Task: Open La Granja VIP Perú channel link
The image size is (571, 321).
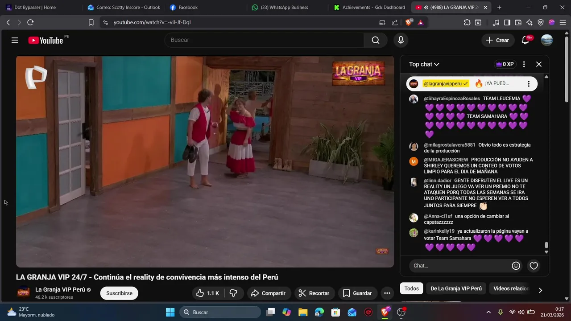Action: coord(60,289)
